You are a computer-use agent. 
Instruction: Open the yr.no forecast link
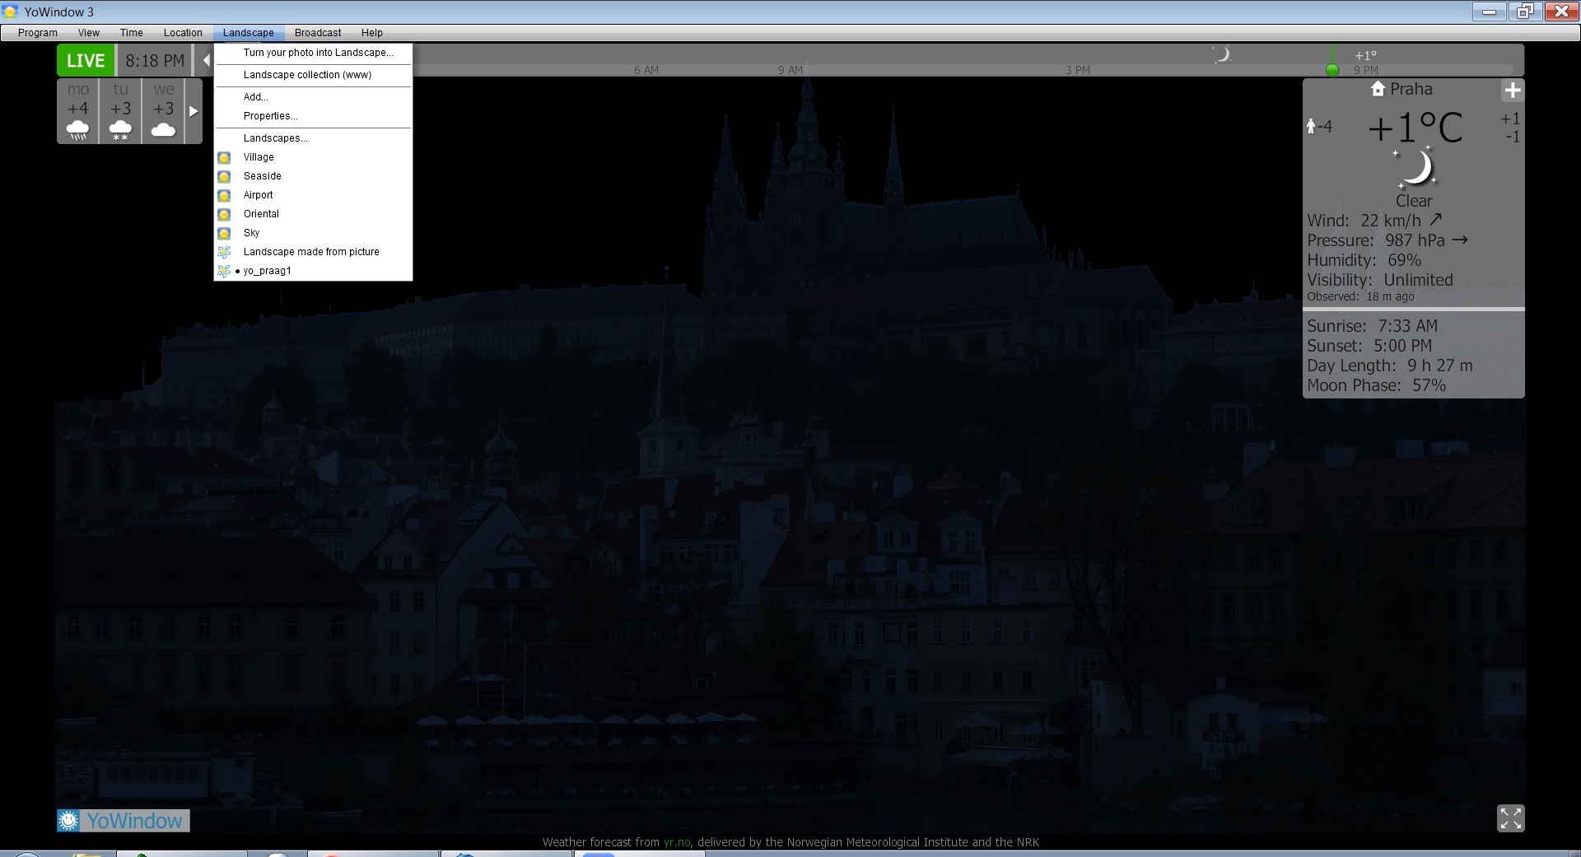tap(676, 842)
